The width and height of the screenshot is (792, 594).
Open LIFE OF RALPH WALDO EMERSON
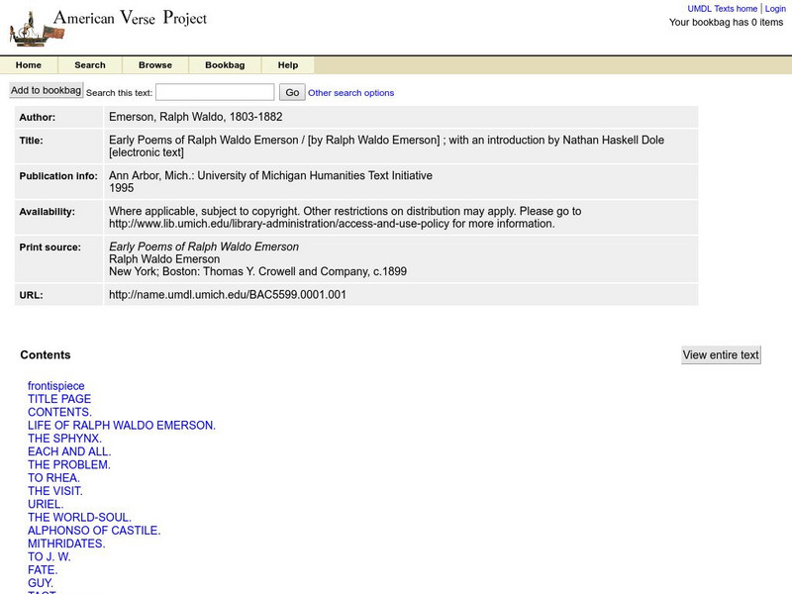[121, 425]
